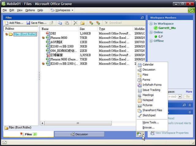
Task: Open the File menu
Action: (x=5, y=10)
